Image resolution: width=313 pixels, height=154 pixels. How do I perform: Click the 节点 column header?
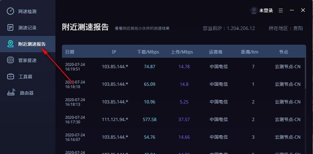(283, 52)
